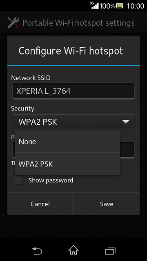
Task: Tap the wrench and screwdriver settings icon
Action: click(13, 23)
